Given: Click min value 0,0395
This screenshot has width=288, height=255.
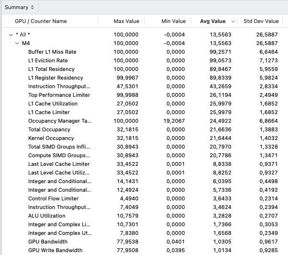Looking at the screenshot, I should [x=175, y=251].
